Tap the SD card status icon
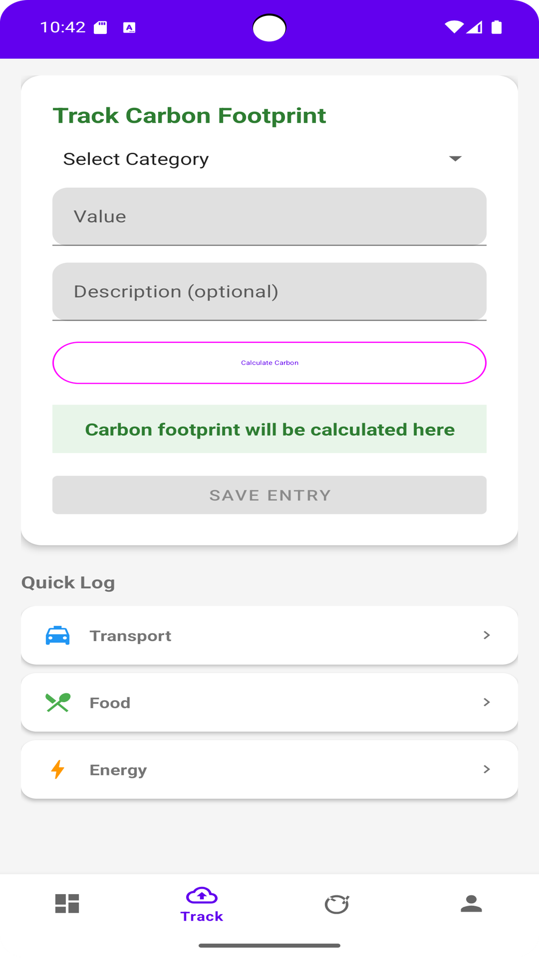 [x=101, y=27]
